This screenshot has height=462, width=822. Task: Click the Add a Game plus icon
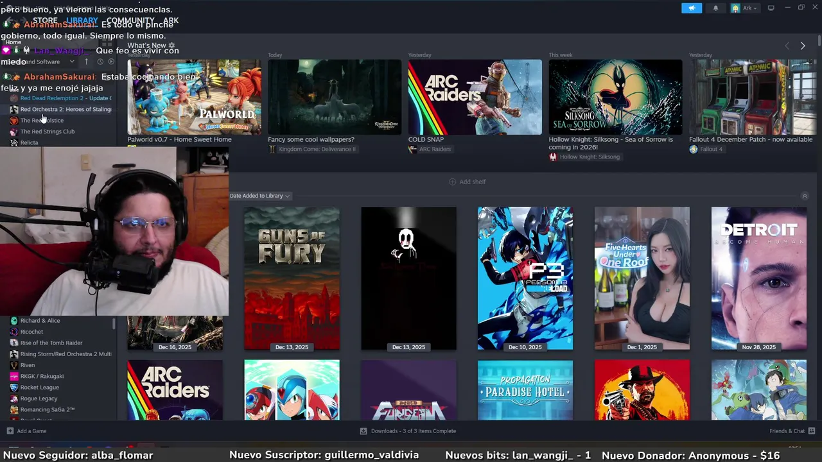10,431
